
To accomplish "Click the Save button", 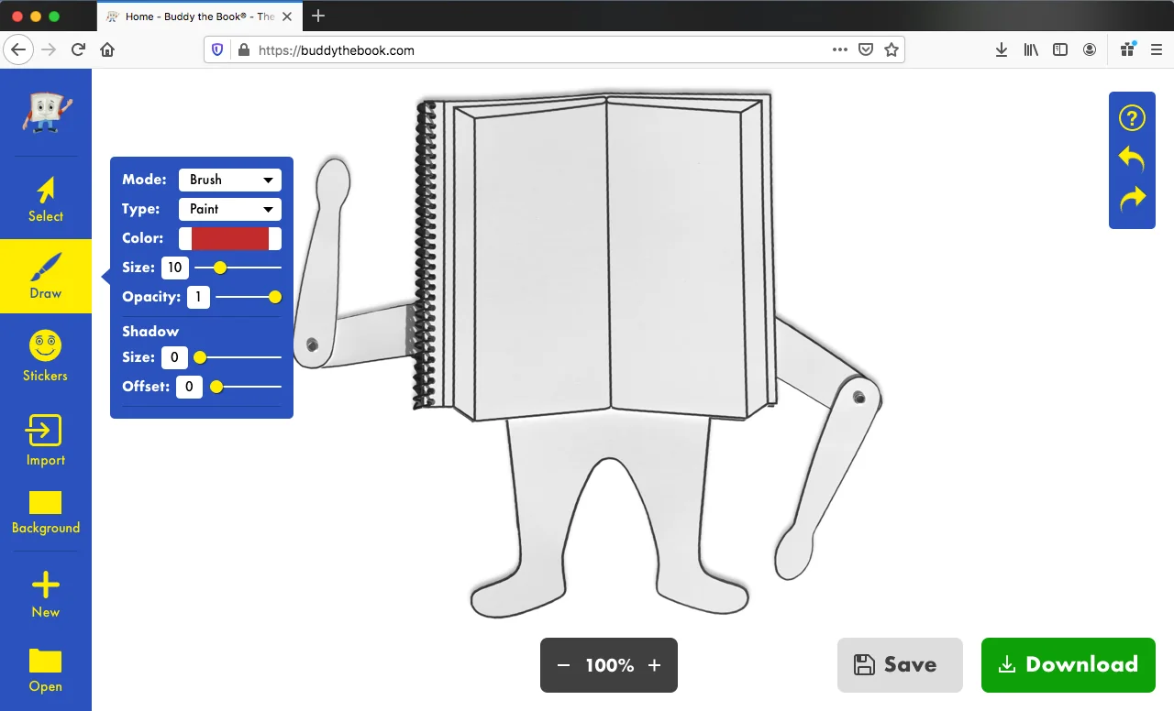I will [x=900, y=665].
